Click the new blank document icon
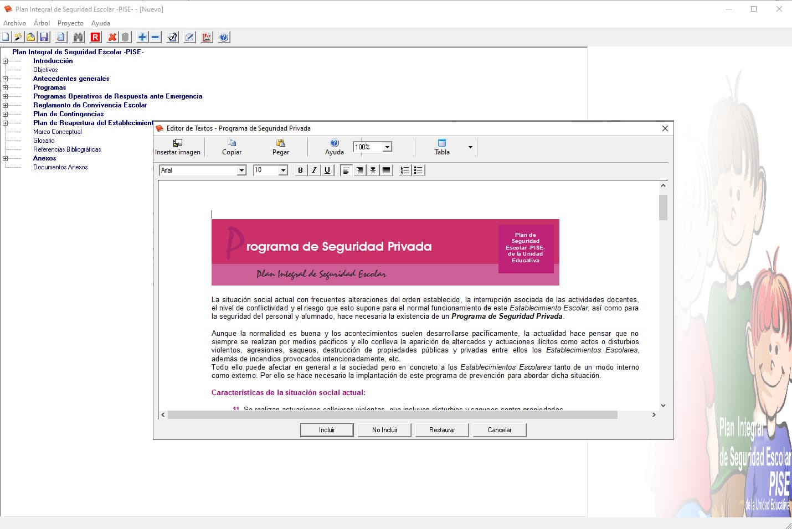 point(5,37)
